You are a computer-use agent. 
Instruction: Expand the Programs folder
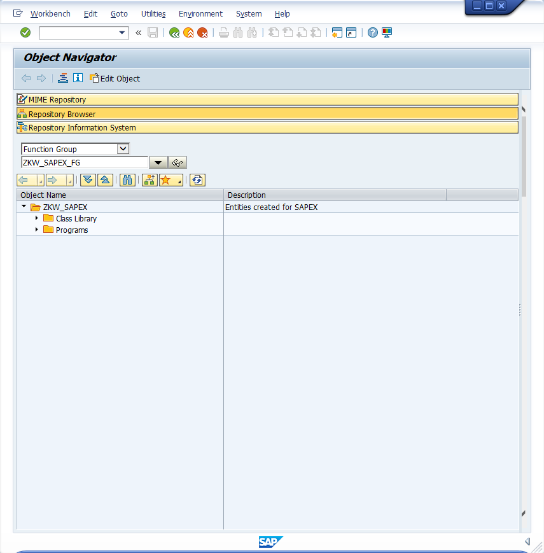[x=37, y=230]
